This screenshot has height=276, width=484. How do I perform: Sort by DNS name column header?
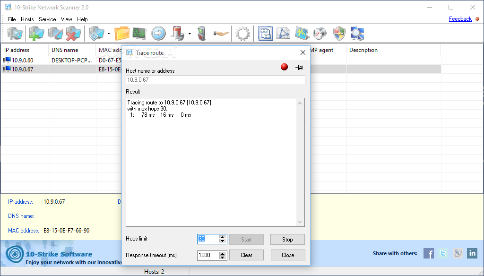tap(72, 50)
